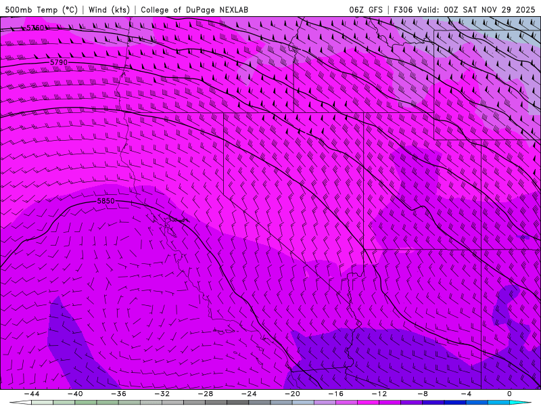The image size is (541, 406).
Task: Click the -36 colorbar tick label
Action: (118, 394)
